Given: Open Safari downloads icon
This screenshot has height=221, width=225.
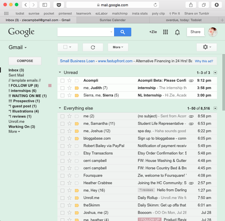Looking at the screenshot, I should click(x=216, y=5).
